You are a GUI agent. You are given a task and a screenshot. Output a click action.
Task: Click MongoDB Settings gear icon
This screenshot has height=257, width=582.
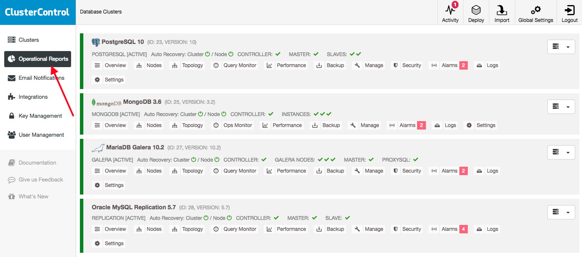pos(469,125)
